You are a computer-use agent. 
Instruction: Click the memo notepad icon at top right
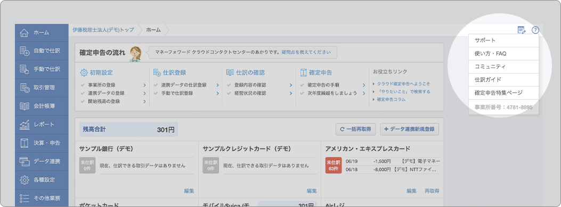(522, 30)
